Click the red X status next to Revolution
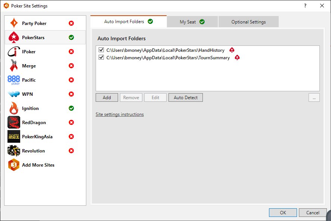331x221 pixels. click(71, 151)
